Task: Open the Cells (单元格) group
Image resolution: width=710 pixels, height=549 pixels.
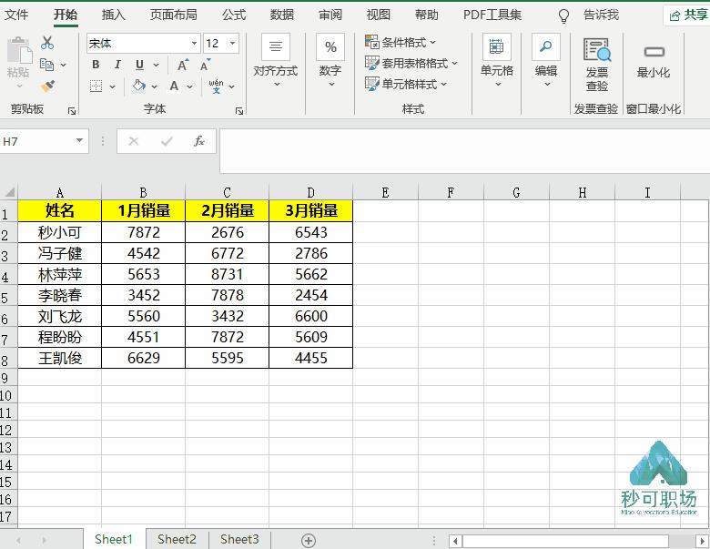Action: tap(497, 60)
